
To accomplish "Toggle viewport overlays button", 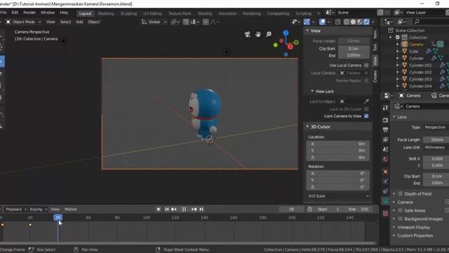I will [322, 22].
